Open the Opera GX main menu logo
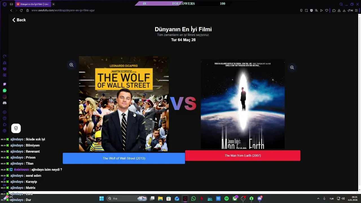This screenshot has width=361, height=203. (5, 4)
